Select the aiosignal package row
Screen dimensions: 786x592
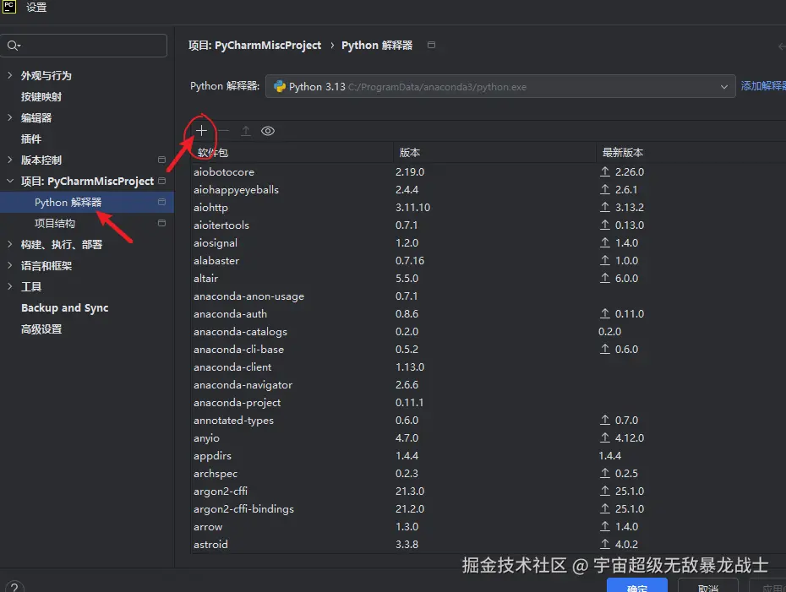click(489, 243)
